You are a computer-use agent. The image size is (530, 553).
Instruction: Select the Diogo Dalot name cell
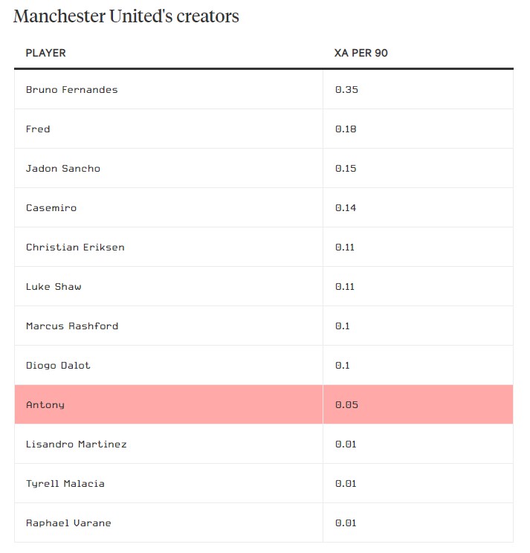click(58, 366)
